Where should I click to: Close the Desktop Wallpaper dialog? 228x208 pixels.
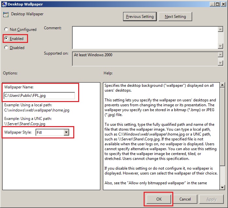click(223, 4)
